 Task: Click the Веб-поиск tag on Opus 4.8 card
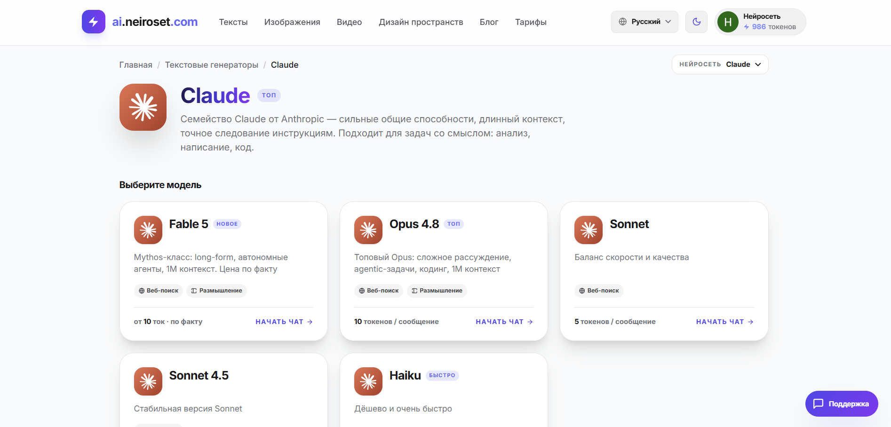click(x=379, y=291)
